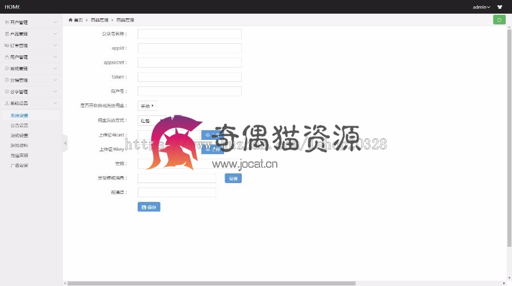Select the 说明设置 submenu item
The width and height of the screenshot is (512, 286).
(19, 135)
